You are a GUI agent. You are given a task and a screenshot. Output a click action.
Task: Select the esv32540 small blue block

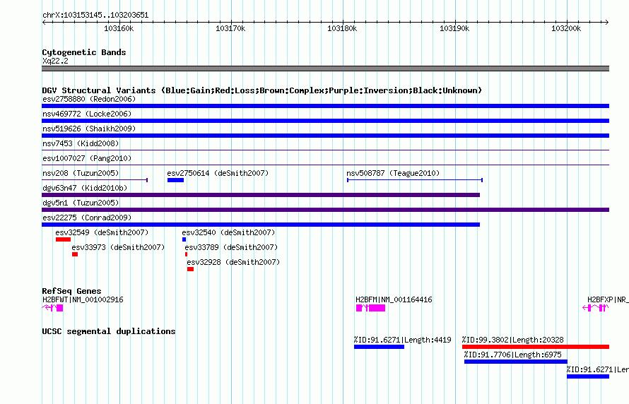184,239
